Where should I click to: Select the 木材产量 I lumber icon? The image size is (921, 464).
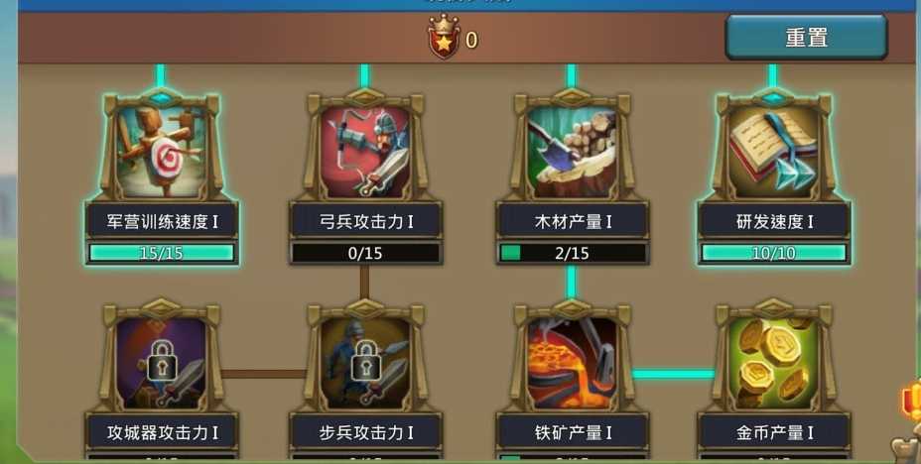(572, 151)
